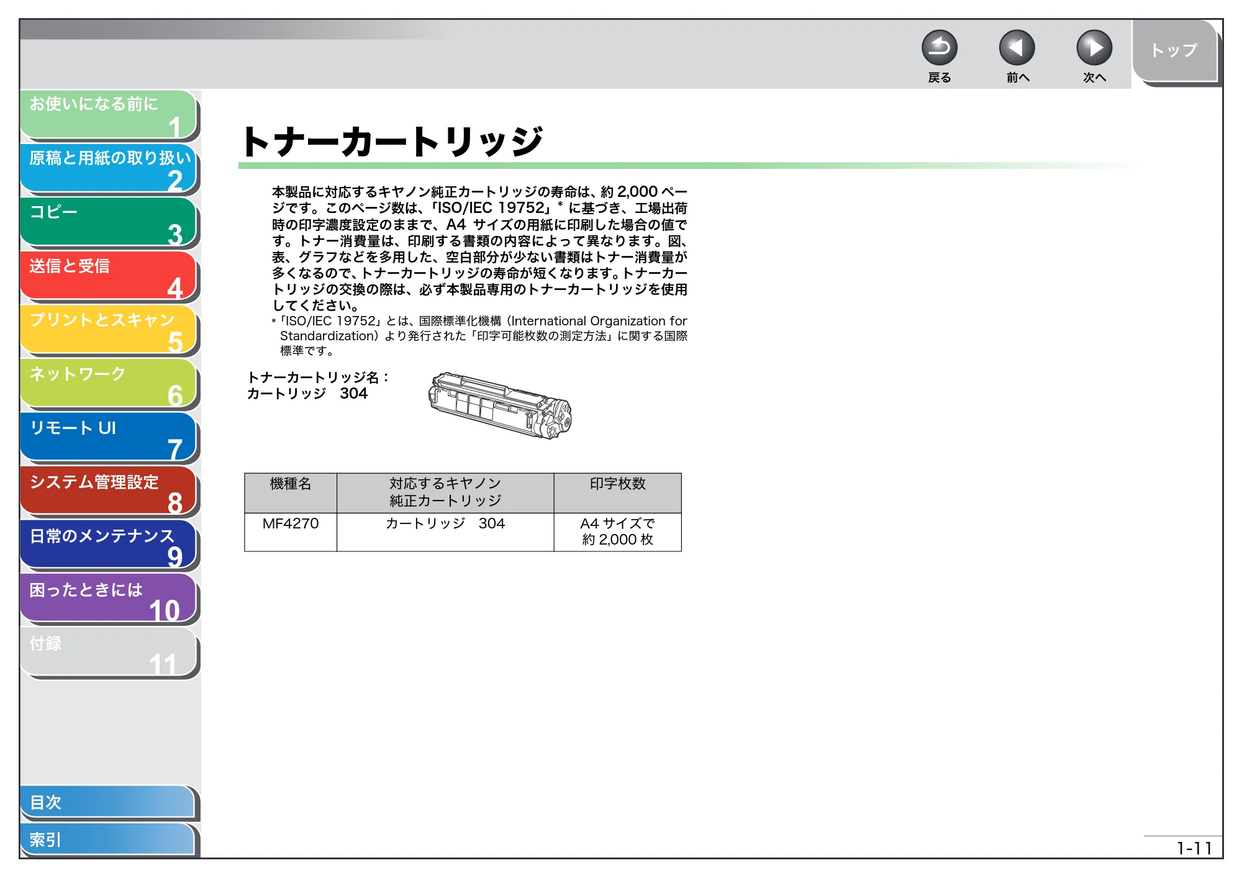Open chapter 5 プリントとスキャン

click(x=109, y=330)
